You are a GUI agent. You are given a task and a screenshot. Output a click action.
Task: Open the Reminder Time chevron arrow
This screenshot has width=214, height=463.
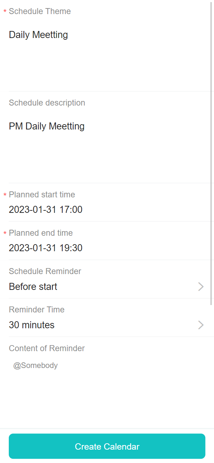[201, 325]
